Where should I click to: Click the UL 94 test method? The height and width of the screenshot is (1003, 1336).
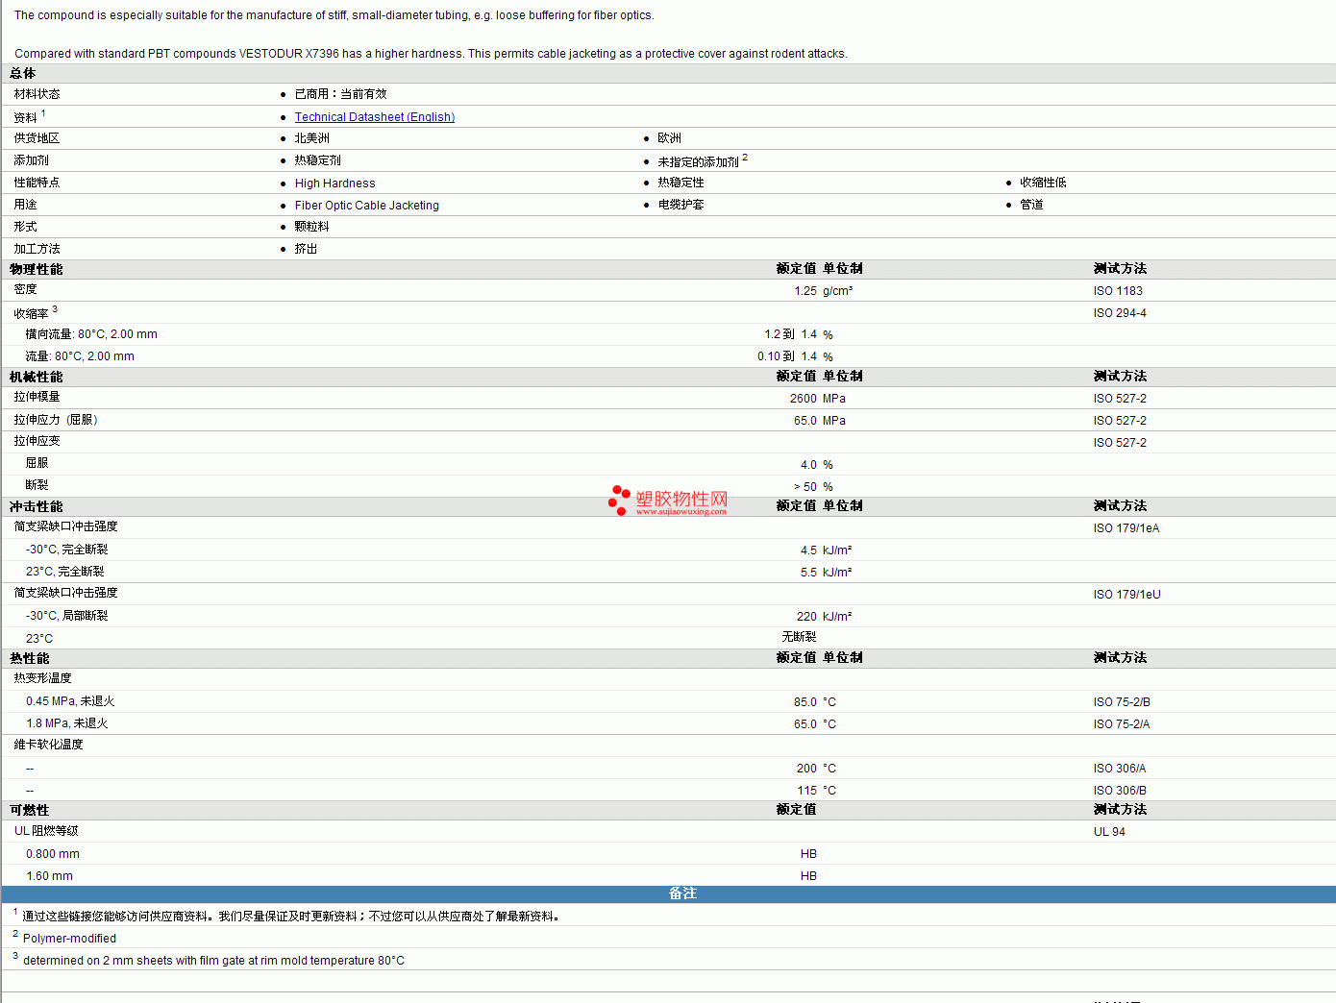tap(1110, 832)
